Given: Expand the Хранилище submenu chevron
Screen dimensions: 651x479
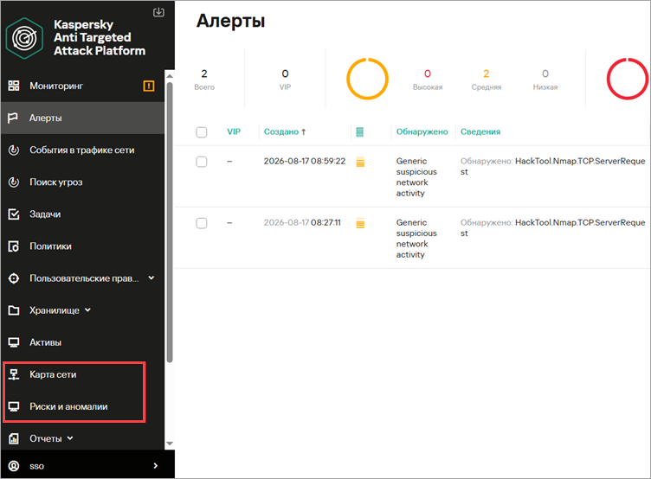Looking at the screenshot, I should tap(87, 310).
